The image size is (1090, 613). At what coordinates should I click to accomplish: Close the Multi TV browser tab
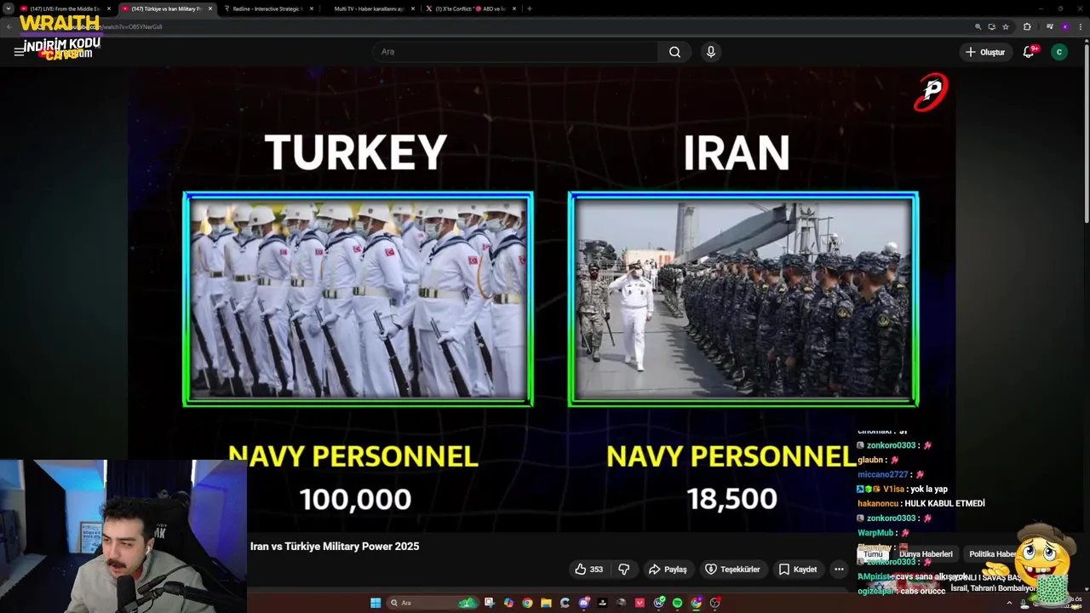413,9
